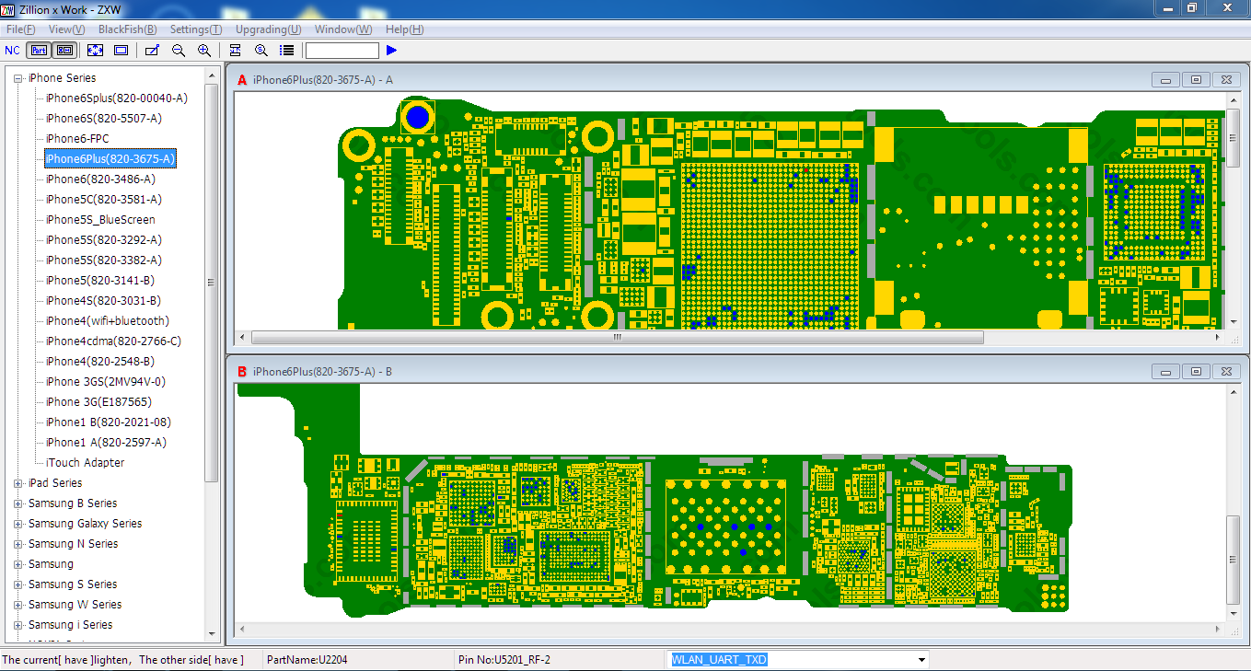Click the bulleted list toolbar icon

pyautogui.click(x=287, y=50)
